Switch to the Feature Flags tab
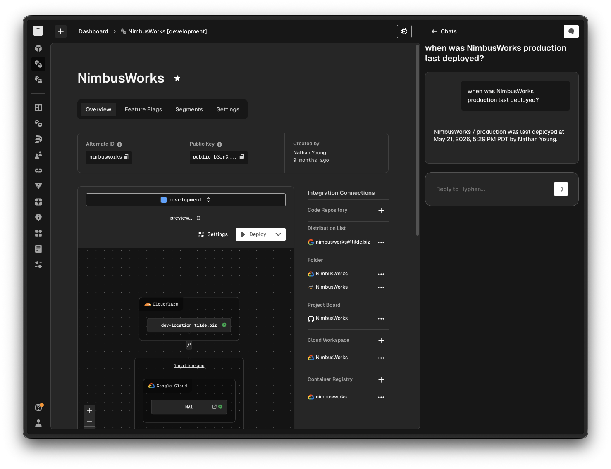The image size is (611, 469). tap(143, 109)
